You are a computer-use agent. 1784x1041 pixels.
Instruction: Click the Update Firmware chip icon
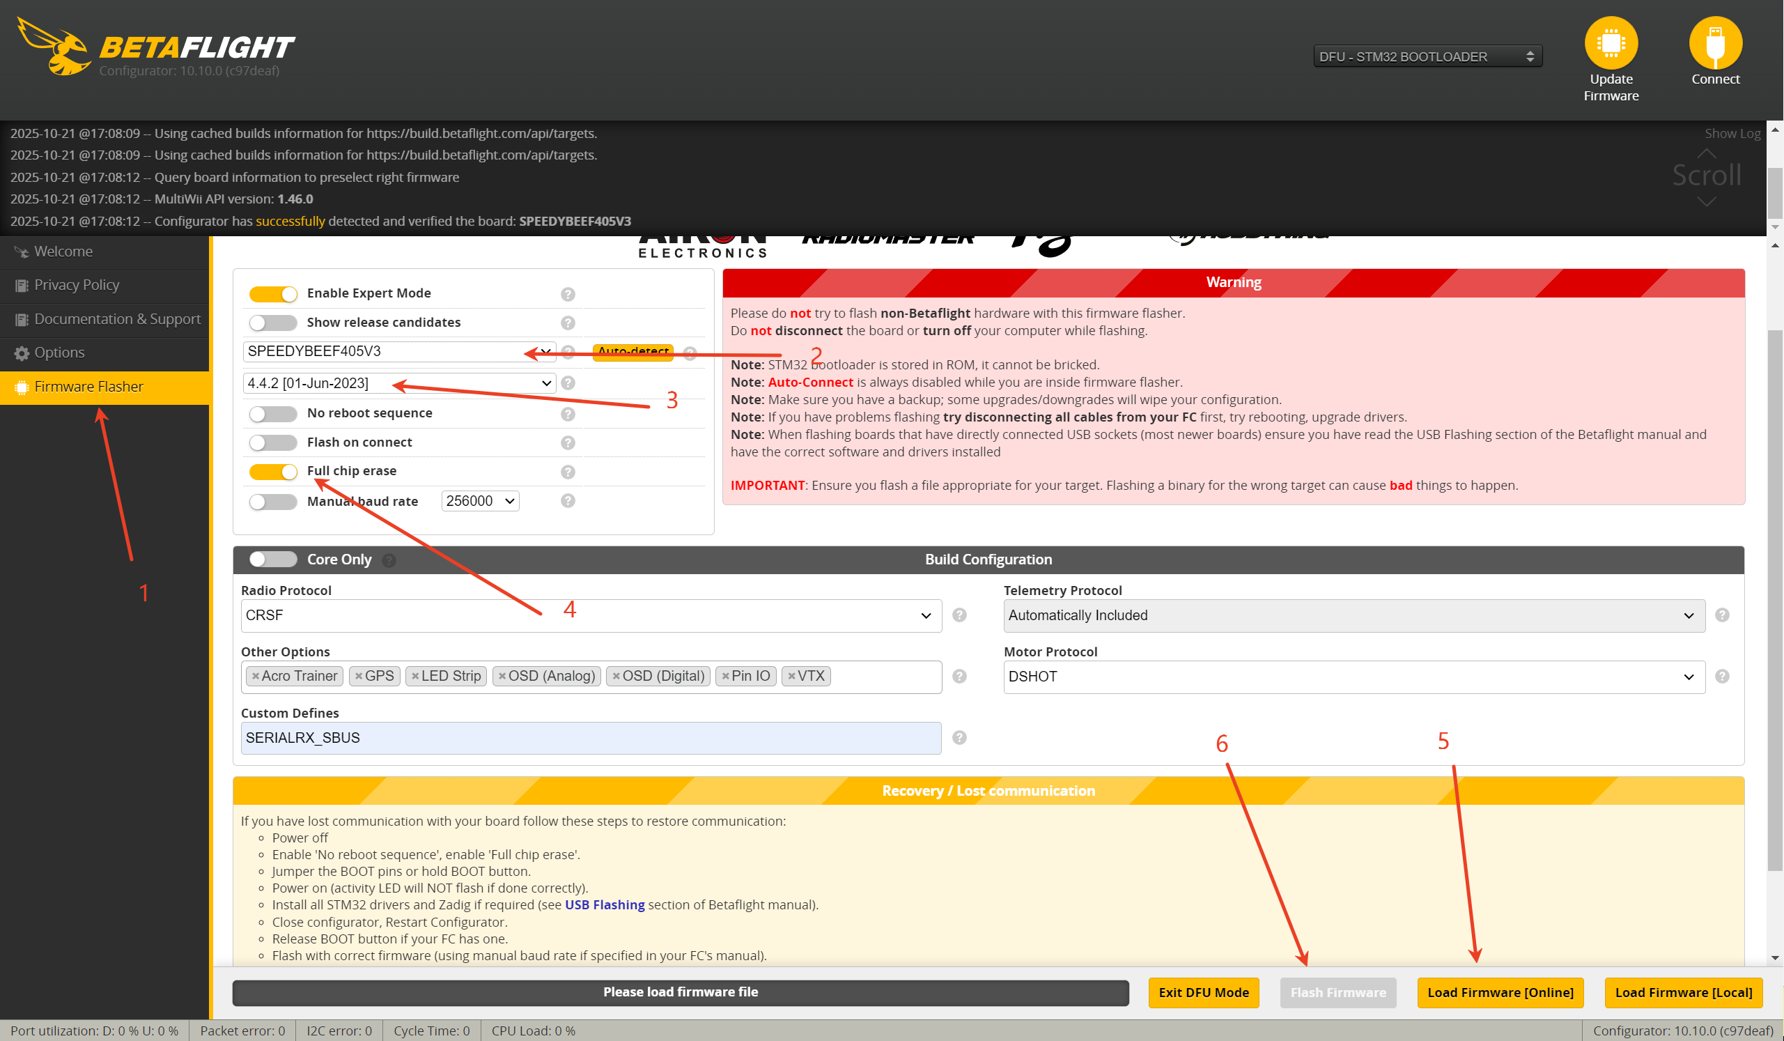(1611, 43)
